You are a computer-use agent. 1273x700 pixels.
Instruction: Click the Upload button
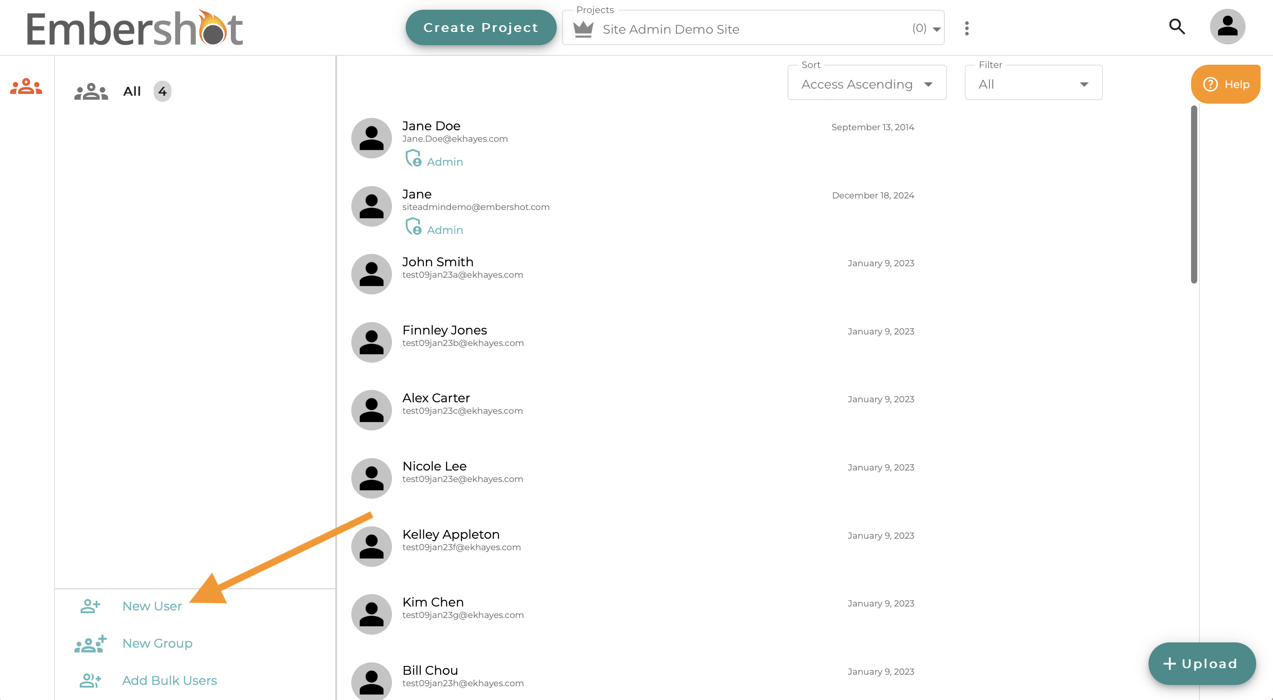click(x=1201, y=663)
